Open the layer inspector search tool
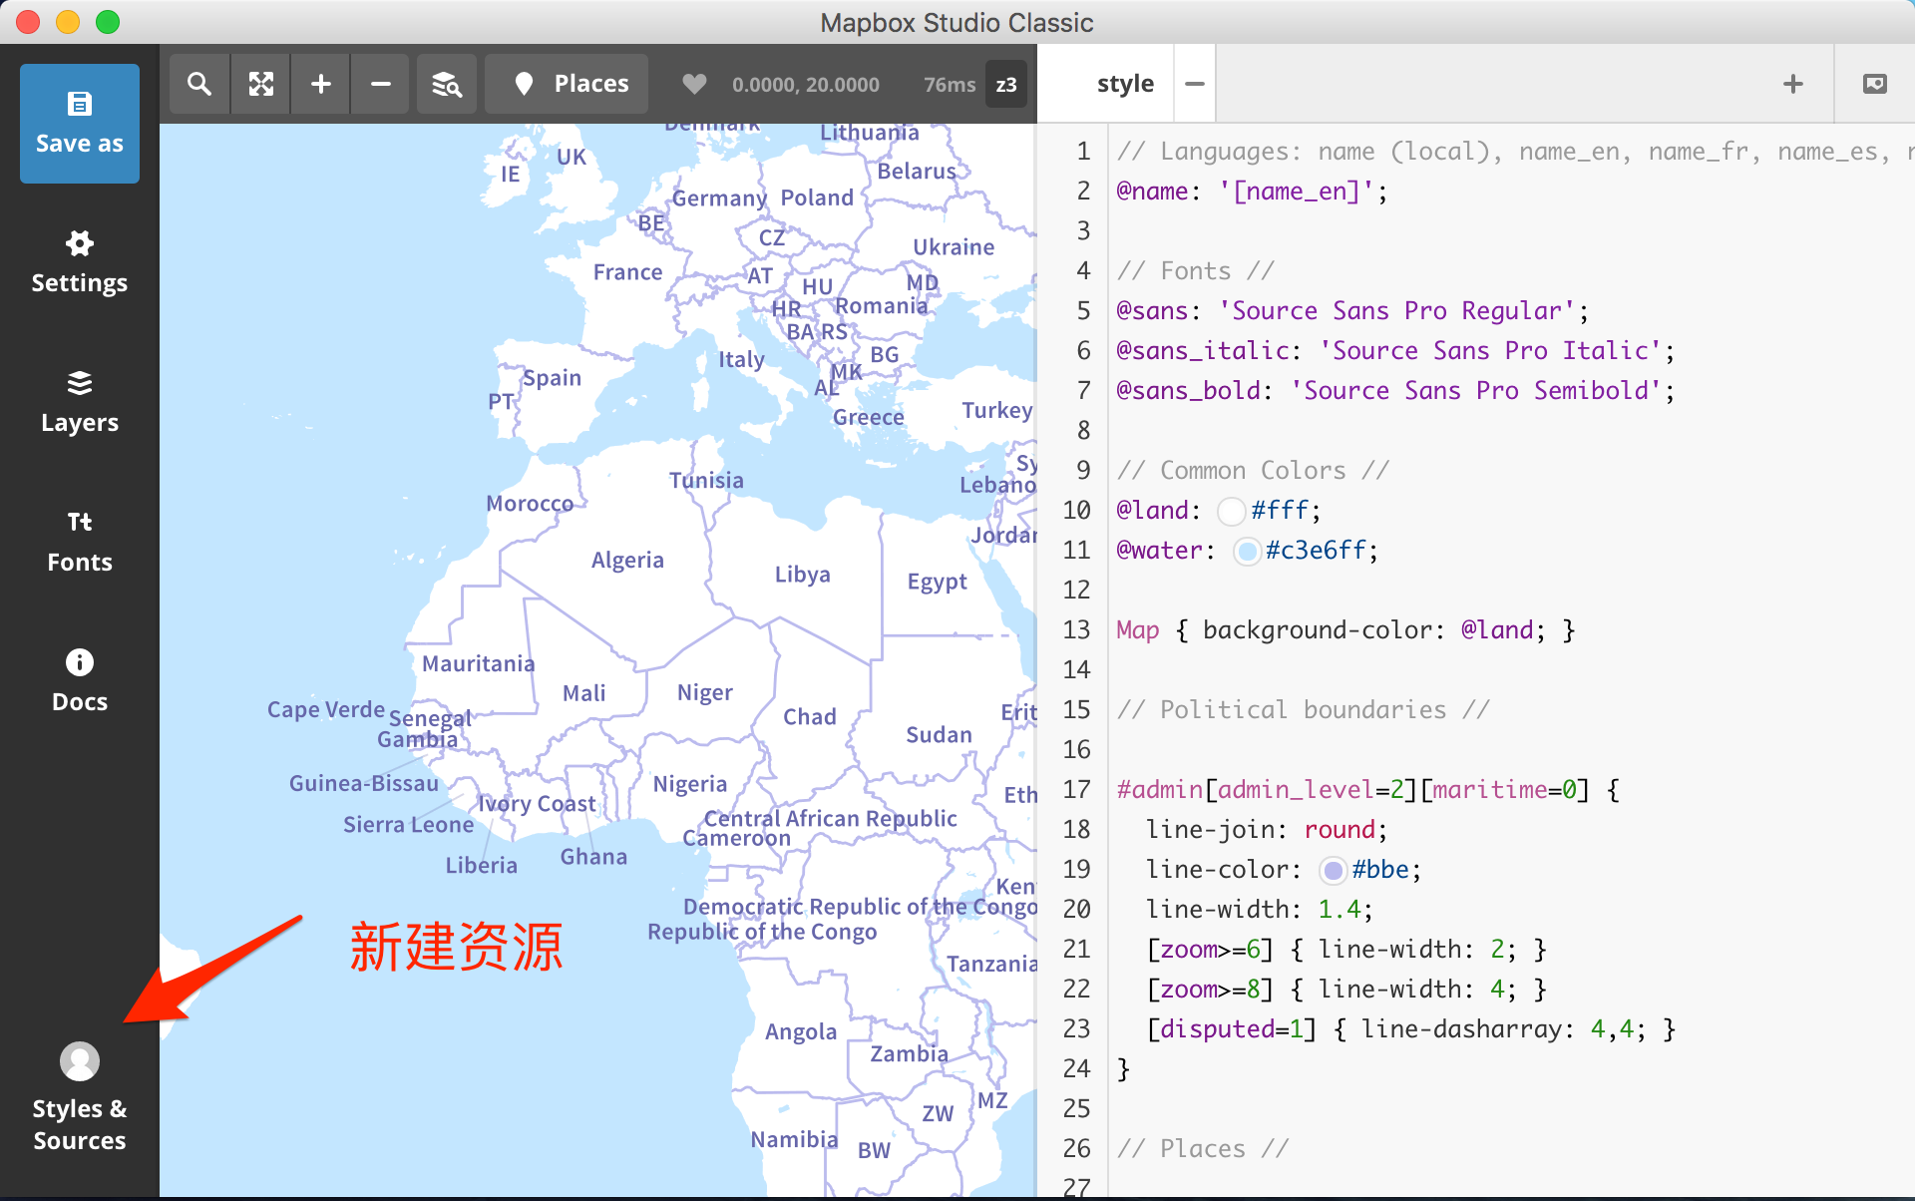The image size is (1915, 1201). click(446, 84)
